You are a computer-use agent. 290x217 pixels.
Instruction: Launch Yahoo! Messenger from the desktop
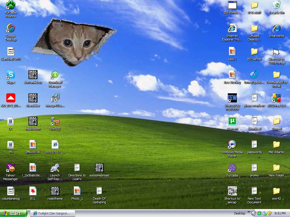tap(11, 168)
